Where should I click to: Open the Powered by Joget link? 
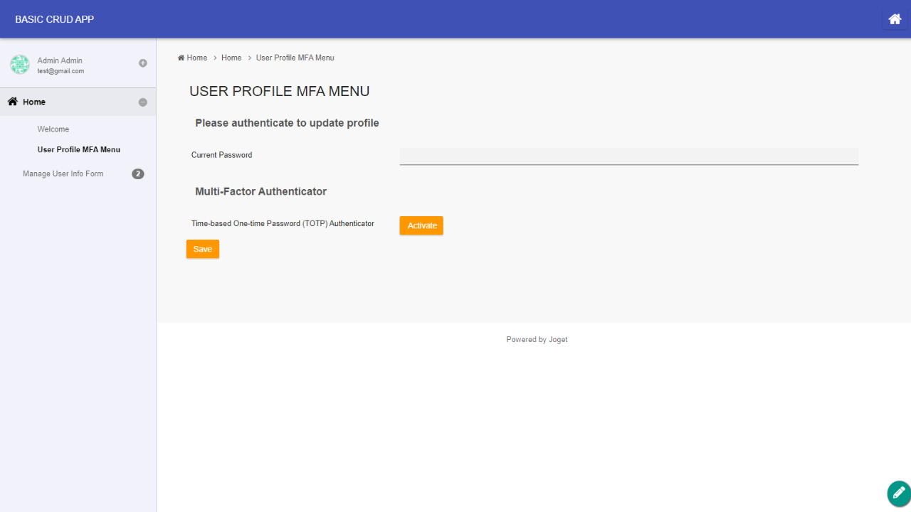537,340
